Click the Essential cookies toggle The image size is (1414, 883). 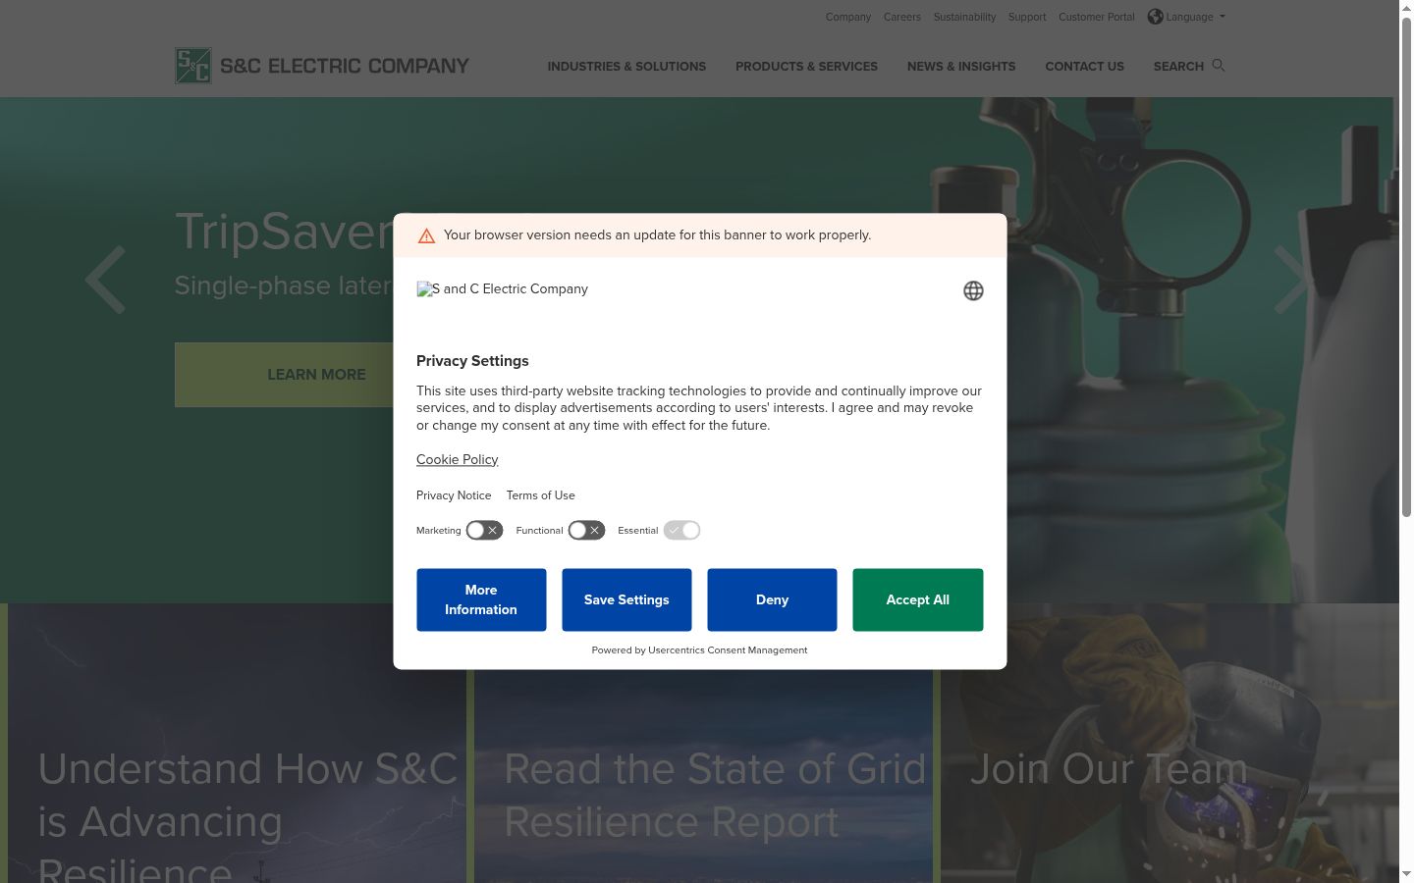coord(681,531)
